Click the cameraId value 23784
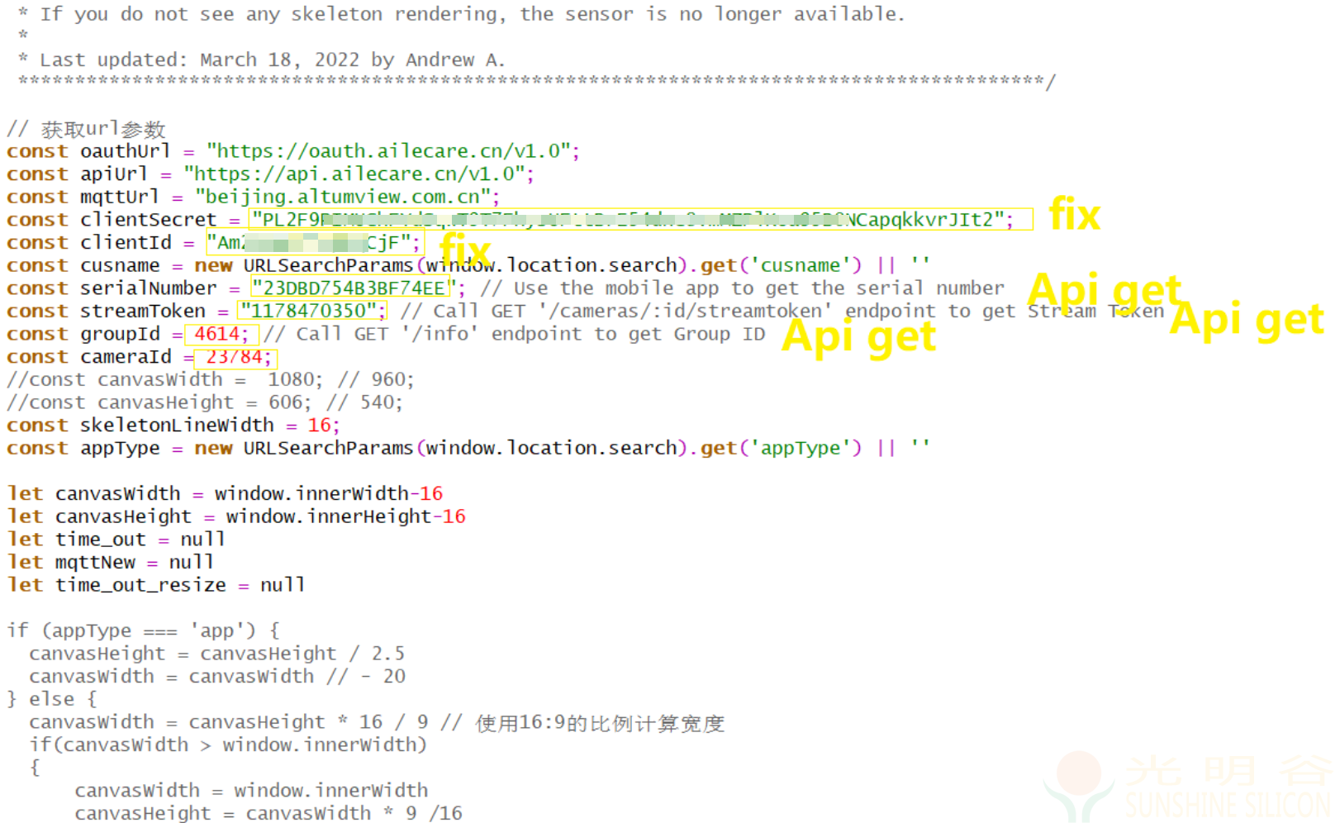Image resolution: width=1340 pixels, height=823 pixels. pos(236,357)
